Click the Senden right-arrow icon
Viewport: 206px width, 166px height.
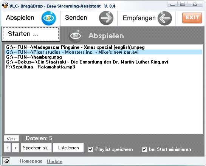(x=106, y=18)
